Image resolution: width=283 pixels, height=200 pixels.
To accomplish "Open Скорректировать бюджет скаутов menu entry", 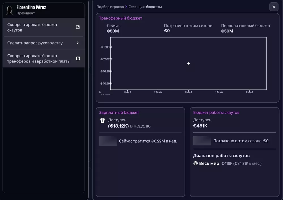I will pos(32,27).
